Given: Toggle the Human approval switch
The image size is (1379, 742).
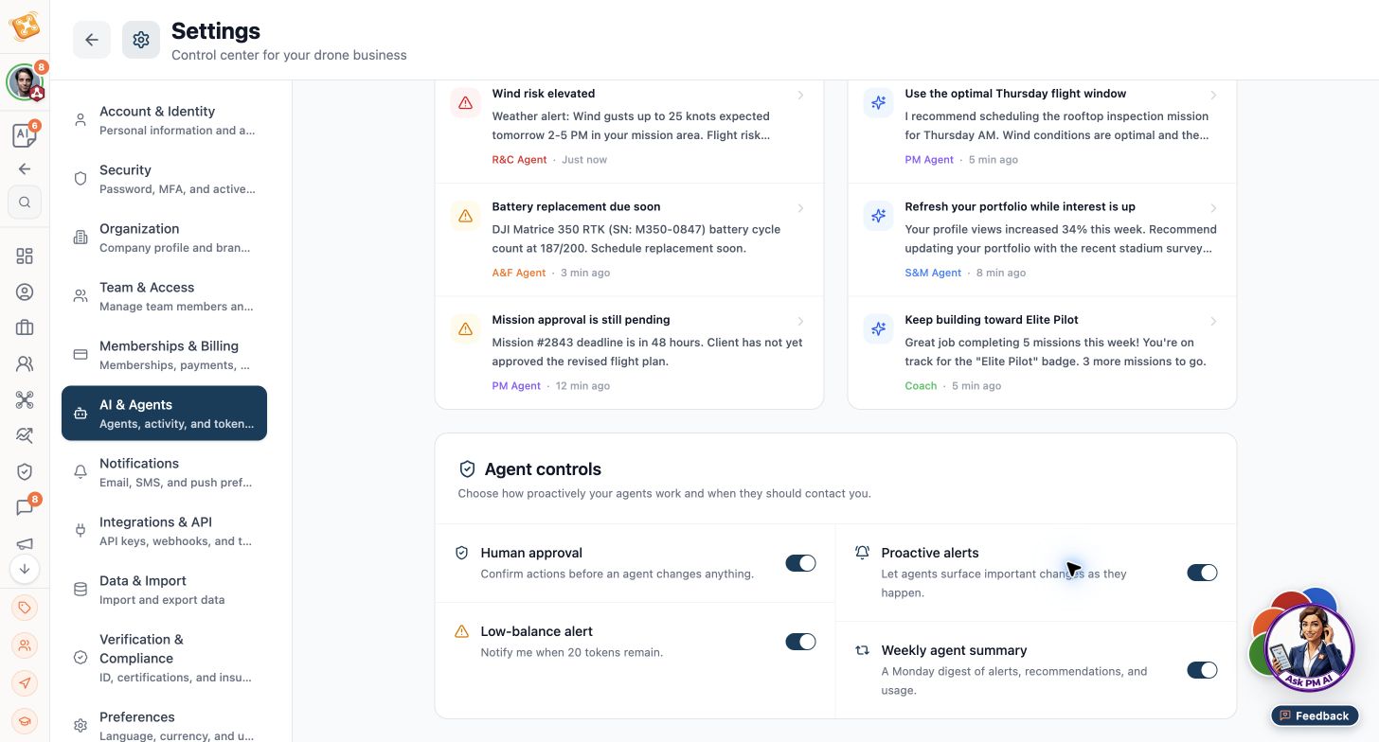Looking at the screenshot, I should pos(800,563).
